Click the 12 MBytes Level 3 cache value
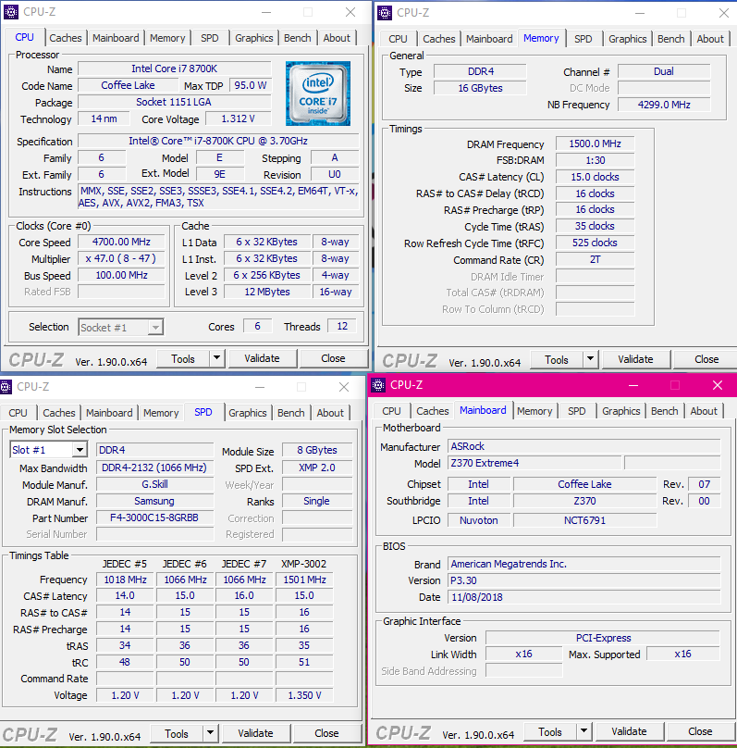 tap(267, 292)
